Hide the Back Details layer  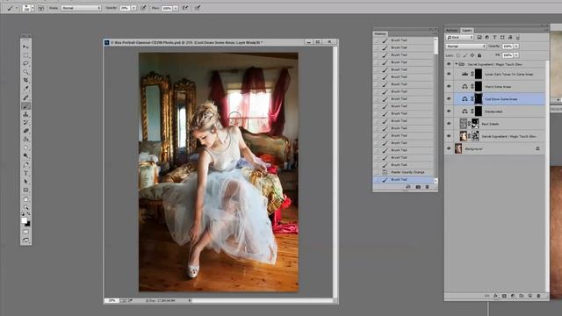coord(449,124)
